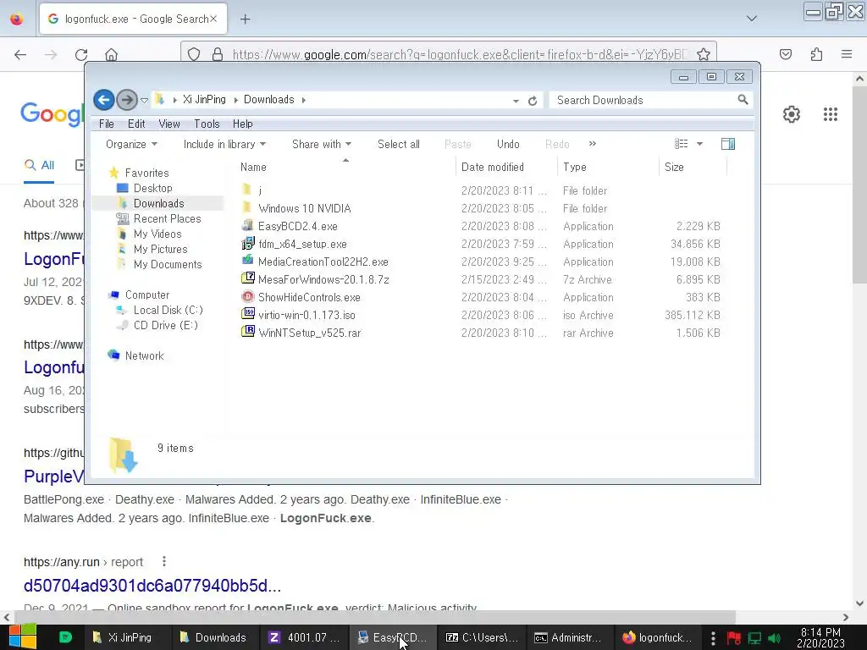
Task: Refresh the Downloads folder view
Action: point(533,101)
